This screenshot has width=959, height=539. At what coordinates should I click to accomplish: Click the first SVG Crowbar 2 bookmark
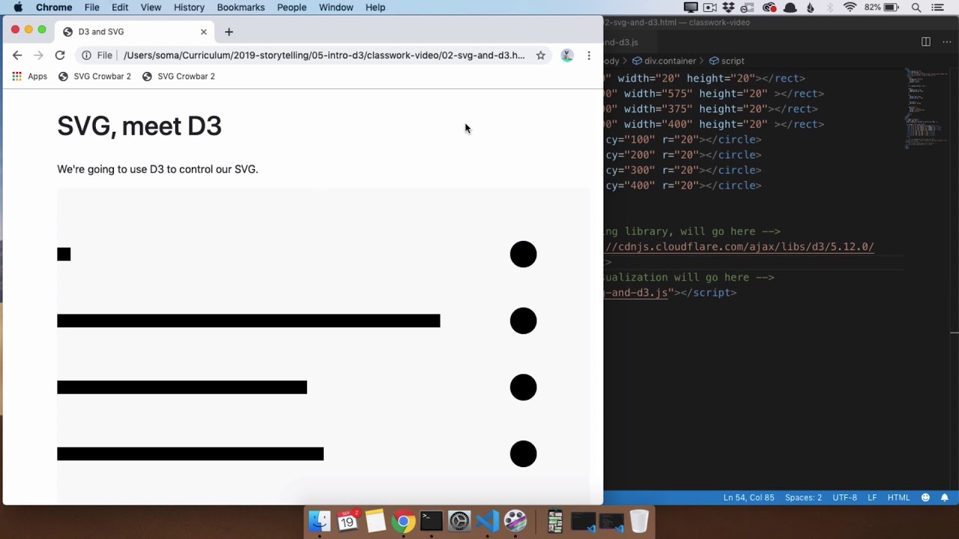(x=95, y=76)
